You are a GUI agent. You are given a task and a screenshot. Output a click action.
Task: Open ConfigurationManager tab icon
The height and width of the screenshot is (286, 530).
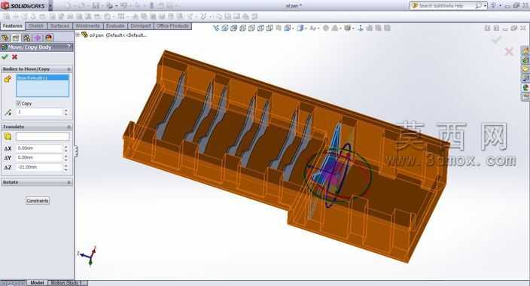[x=26, y=38]
